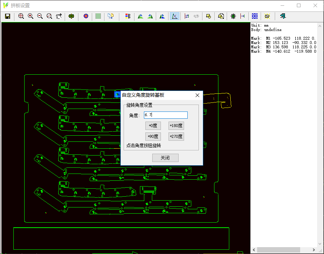Click the zoom window magnifier icon

coord(49,16)
